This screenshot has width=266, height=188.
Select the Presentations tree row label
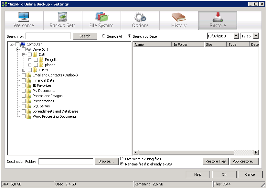pyautogui.click(x=43, y=101)
